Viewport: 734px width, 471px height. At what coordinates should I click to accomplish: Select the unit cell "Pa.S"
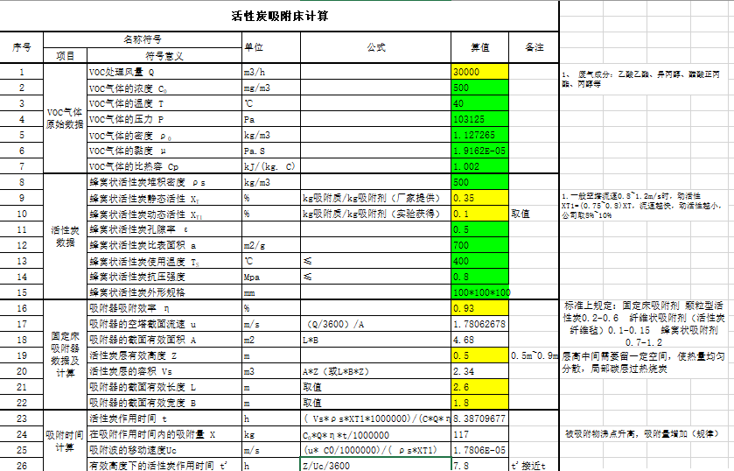(271, 151)
